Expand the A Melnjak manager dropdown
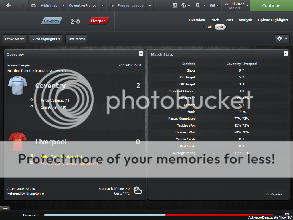Viewport: 293px width, 220px height. (x=63, y=5)
